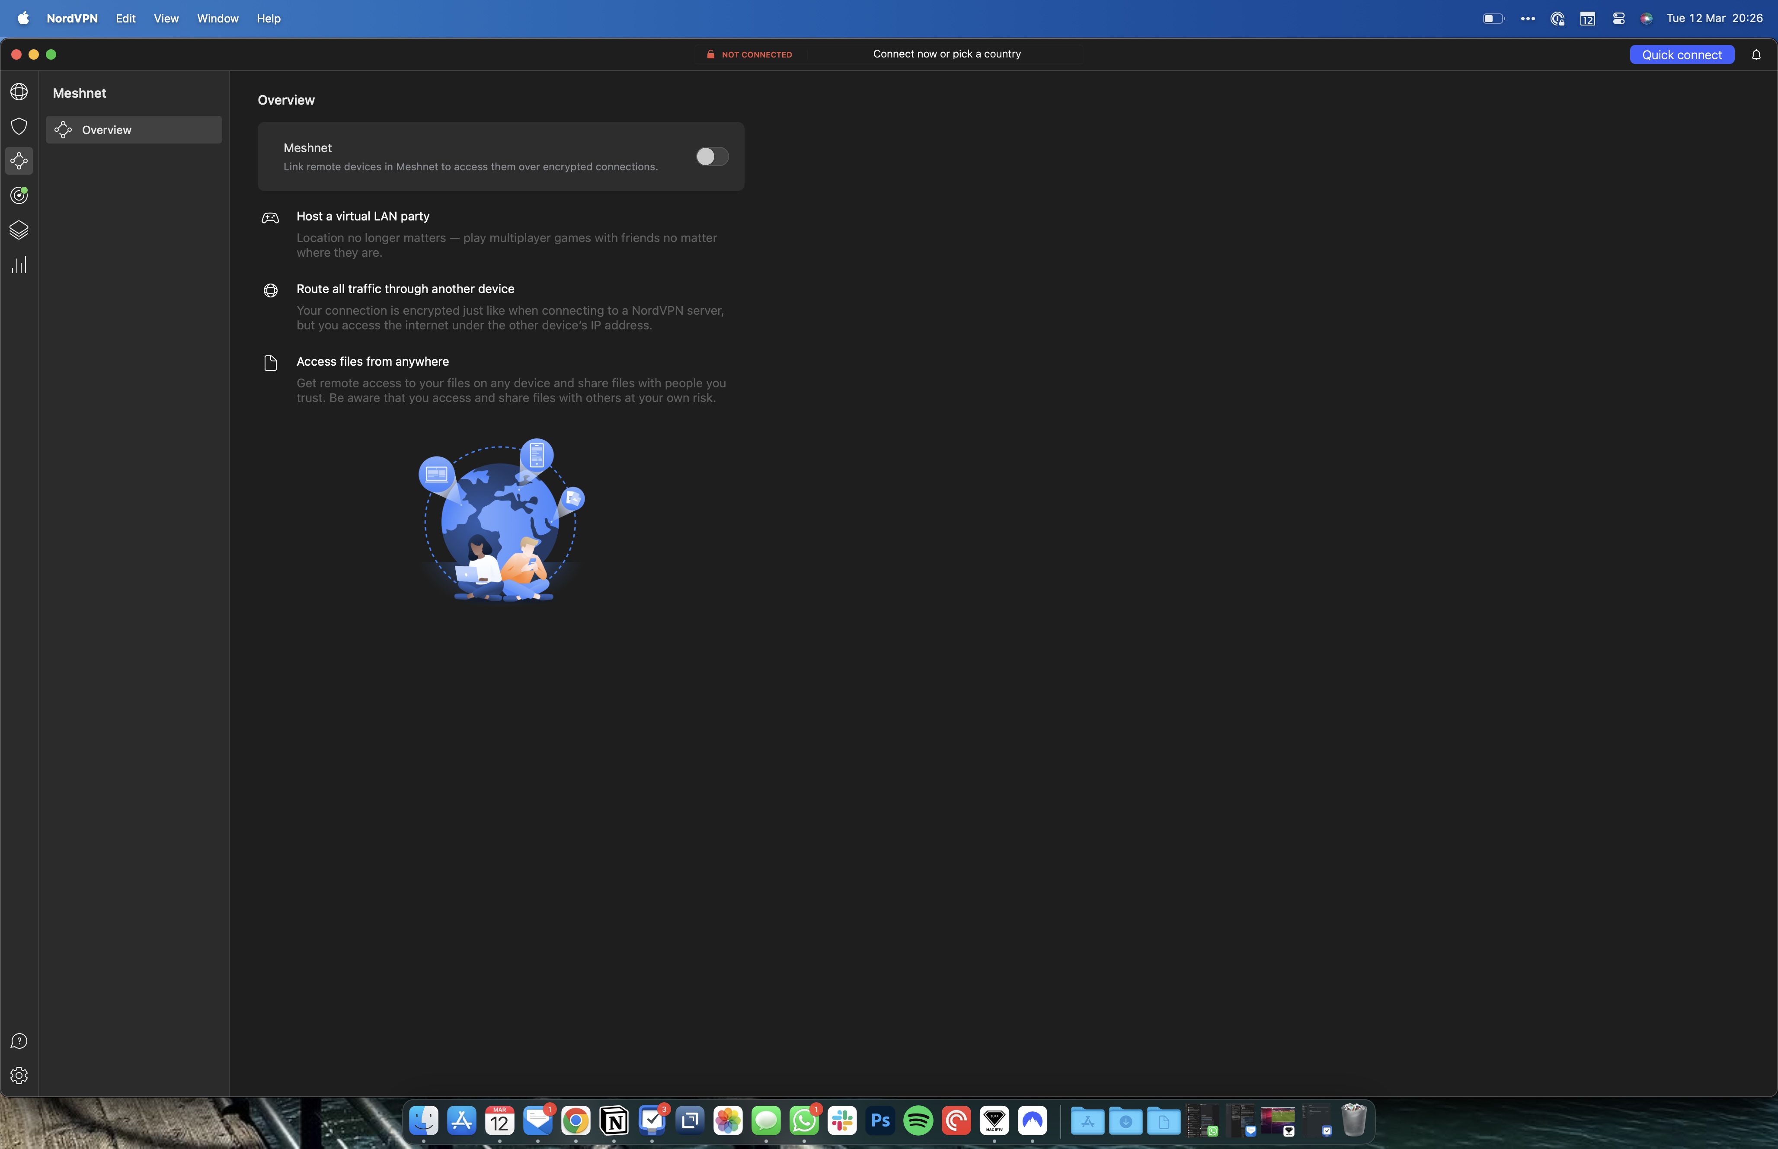Enable the Meshnet toggle switch
Image resolution: width=1778 pixels, height=1149 pixels.
click(712, 156)
